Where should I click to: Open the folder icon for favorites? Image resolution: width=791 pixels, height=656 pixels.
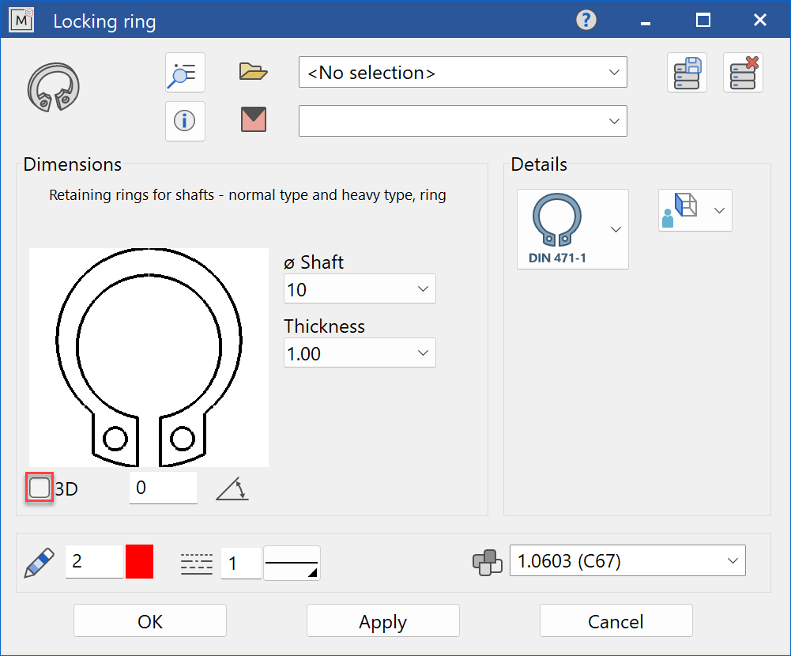253,72
